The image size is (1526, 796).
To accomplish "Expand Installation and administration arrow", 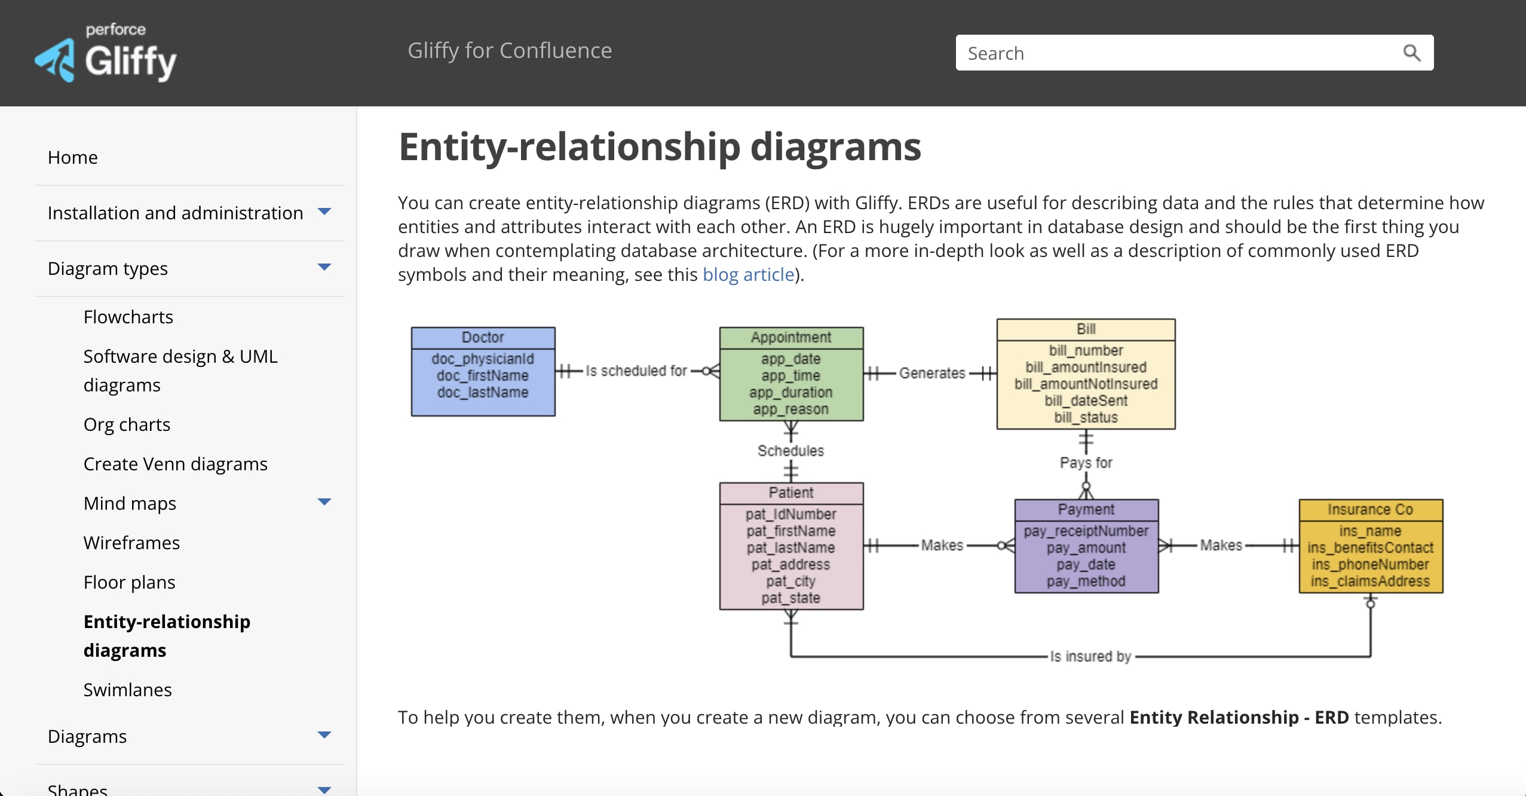I will pos(324,212).
